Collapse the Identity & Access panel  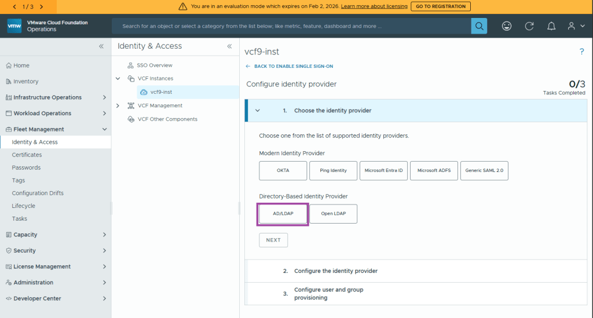pos(229,46)
